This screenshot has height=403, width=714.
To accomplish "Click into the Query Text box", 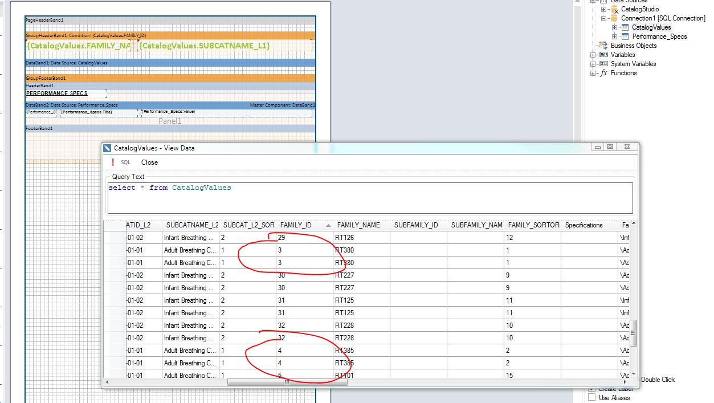I will click(370, 198).
